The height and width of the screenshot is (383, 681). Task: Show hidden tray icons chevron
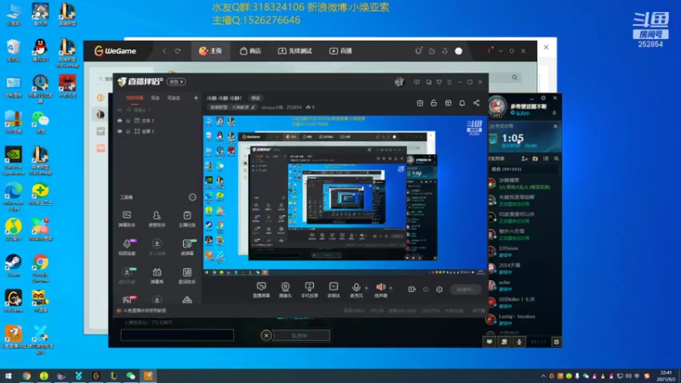[x=543, y=376]
